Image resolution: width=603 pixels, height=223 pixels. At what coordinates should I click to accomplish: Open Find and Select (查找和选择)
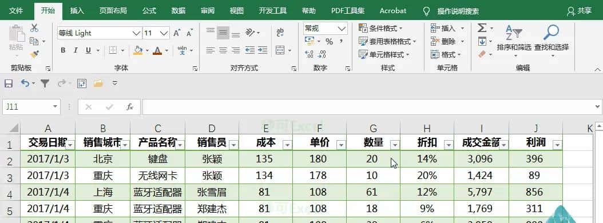(552, 41)
